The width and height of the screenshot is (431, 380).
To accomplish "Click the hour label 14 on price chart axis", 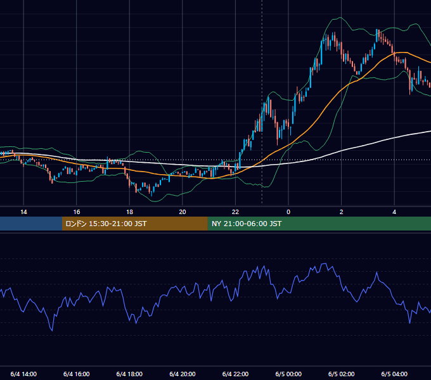I will click(23, 212).
